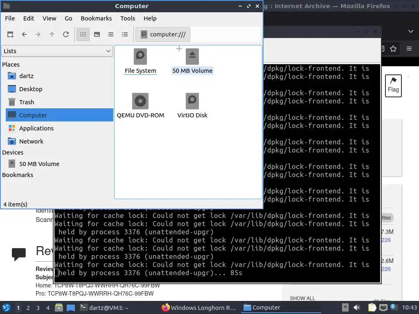The width and height of the screenshot is (419, 314).
Task: Switch to thumbnail view mode
Action: [x=97, y=34]
